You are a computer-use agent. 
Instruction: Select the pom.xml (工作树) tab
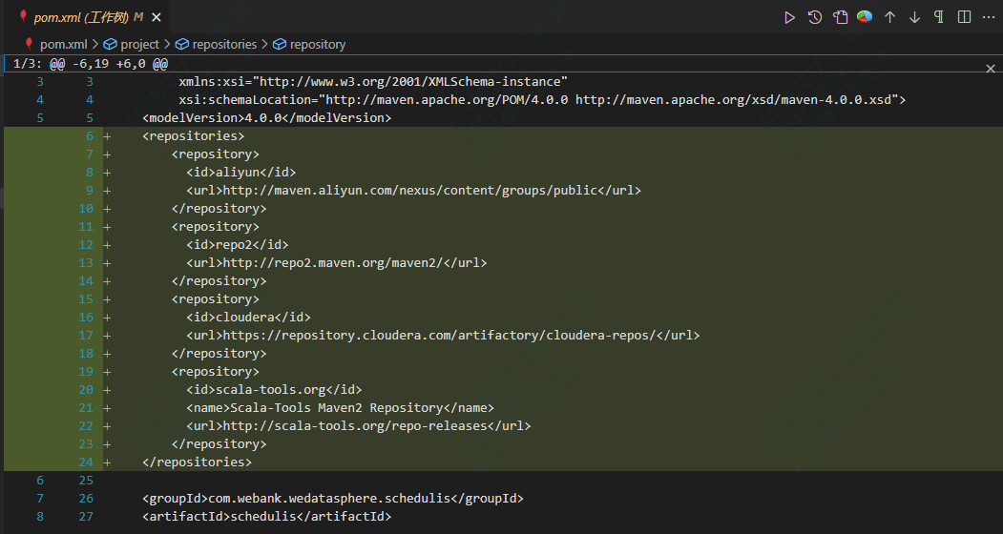[87, 17]
